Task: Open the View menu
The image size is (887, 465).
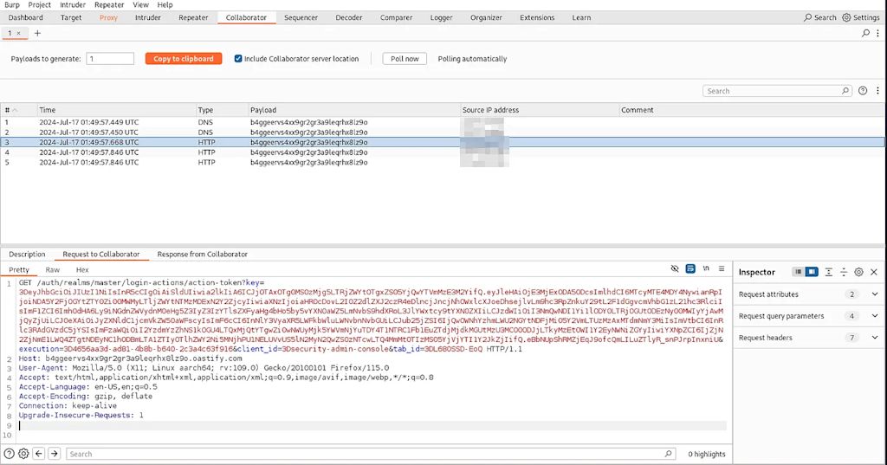Action: tap(141, 4)
